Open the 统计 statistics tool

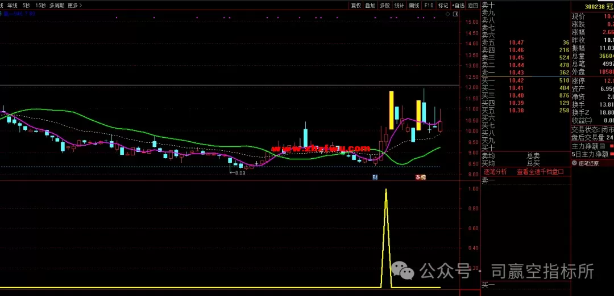pyautogui.click(x=399, y=6)
